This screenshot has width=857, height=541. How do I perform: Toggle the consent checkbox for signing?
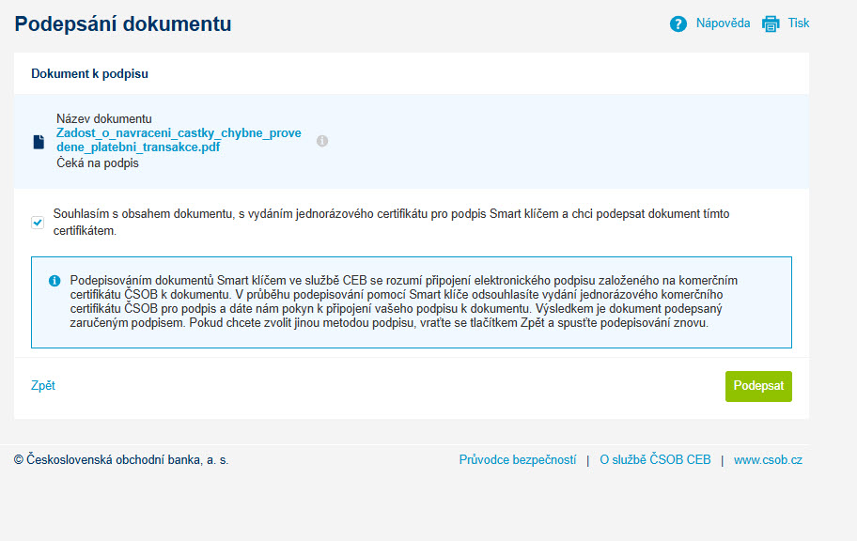pyautogui.click(x=38, y=223)
